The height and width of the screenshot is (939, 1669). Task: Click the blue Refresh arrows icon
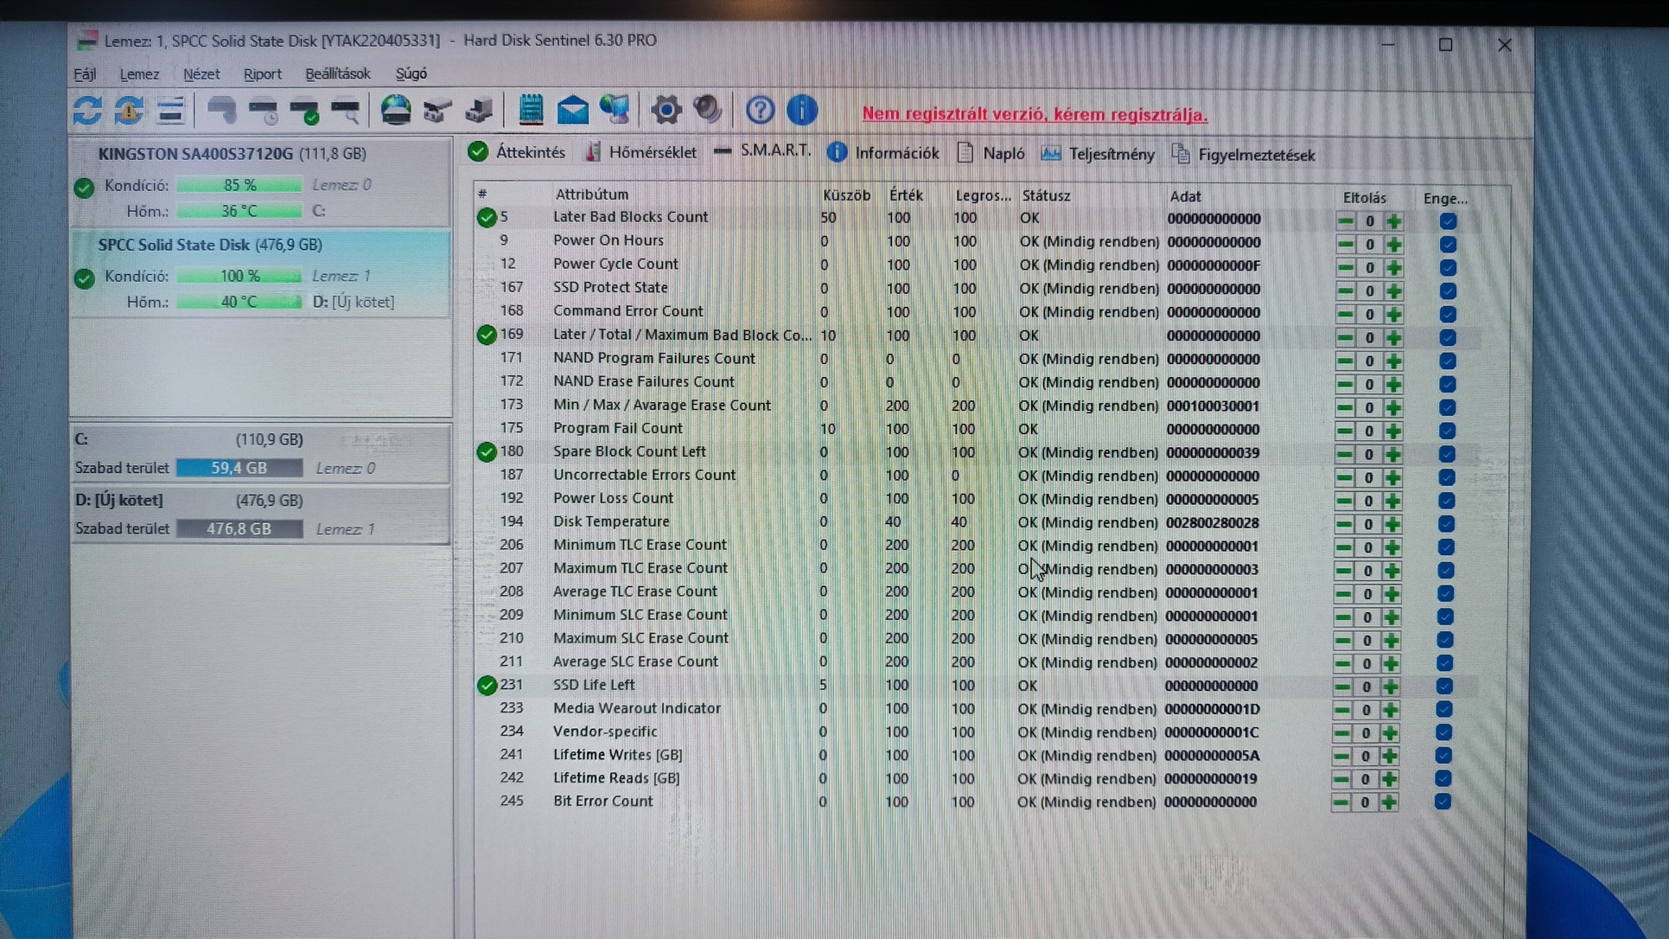pyautogui.click(x=87, y=111)
